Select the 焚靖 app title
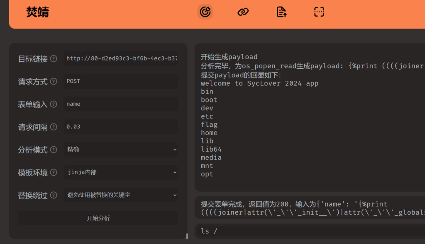The width and height of the screenshot is (425, 244). pyautogui.click(x=37, y=12)
